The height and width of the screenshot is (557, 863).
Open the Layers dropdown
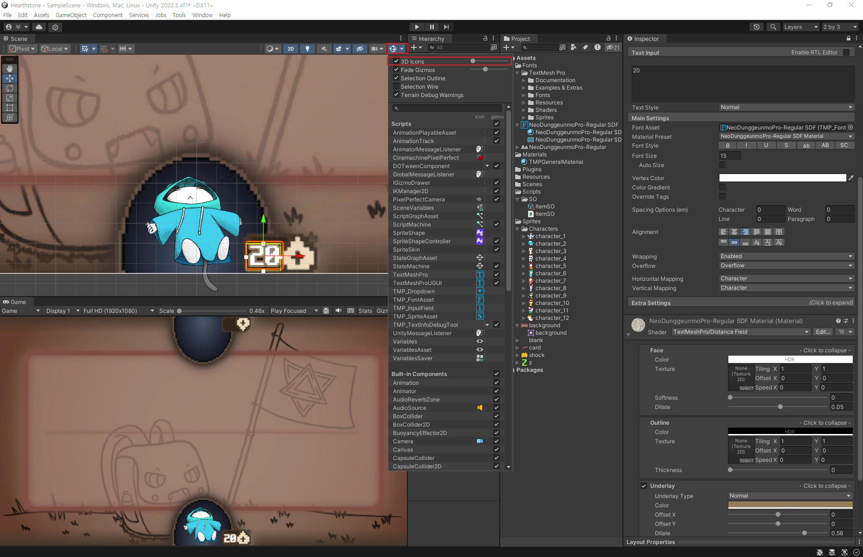(x=801, y=27)
